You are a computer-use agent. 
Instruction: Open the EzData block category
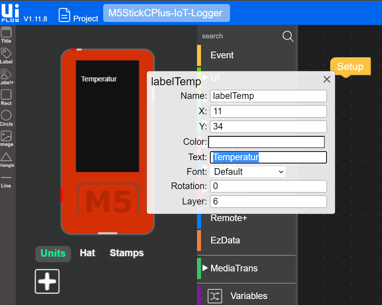(x=246, y=240)
